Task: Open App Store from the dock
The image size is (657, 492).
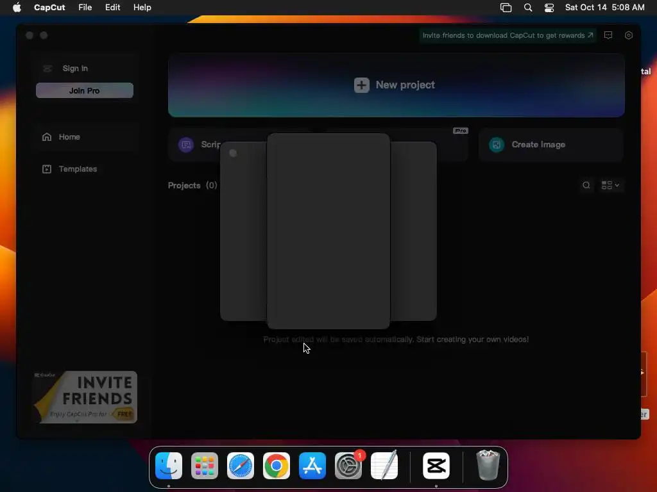Action: pyautogui.click(x=312, y=466)
